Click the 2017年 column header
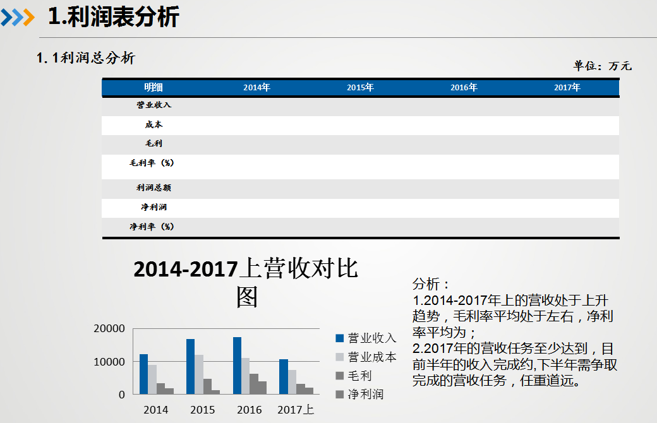 click(568, 88)
